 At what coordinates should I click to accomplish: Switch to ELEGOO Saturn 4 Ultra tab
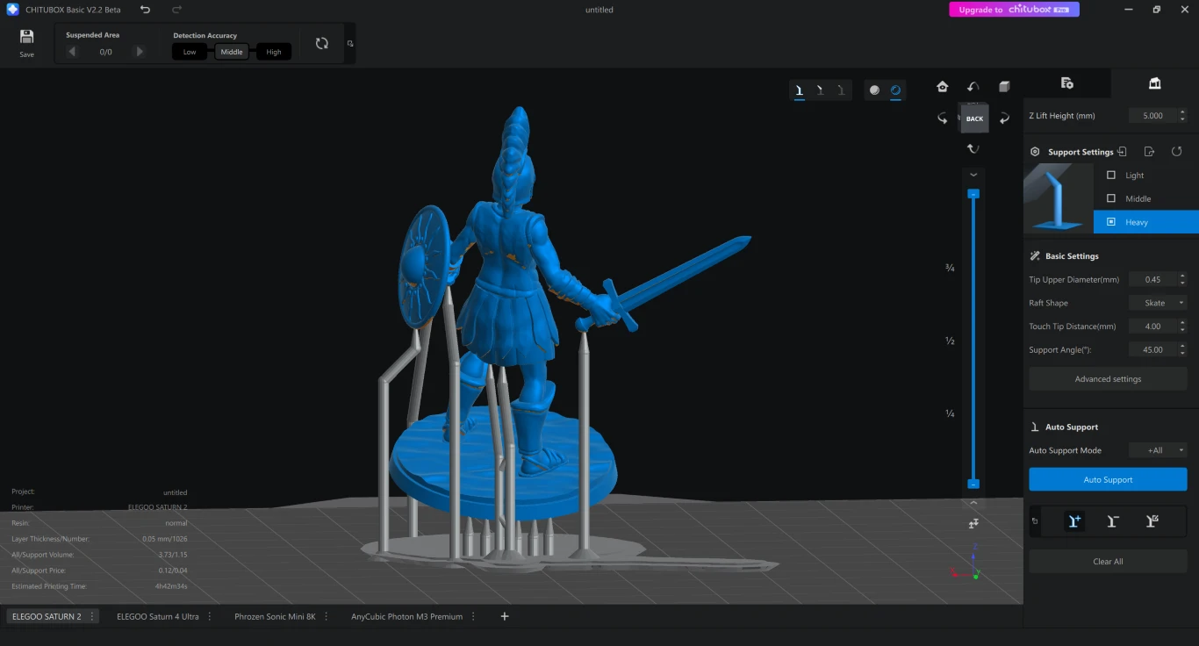pos(158,616)
